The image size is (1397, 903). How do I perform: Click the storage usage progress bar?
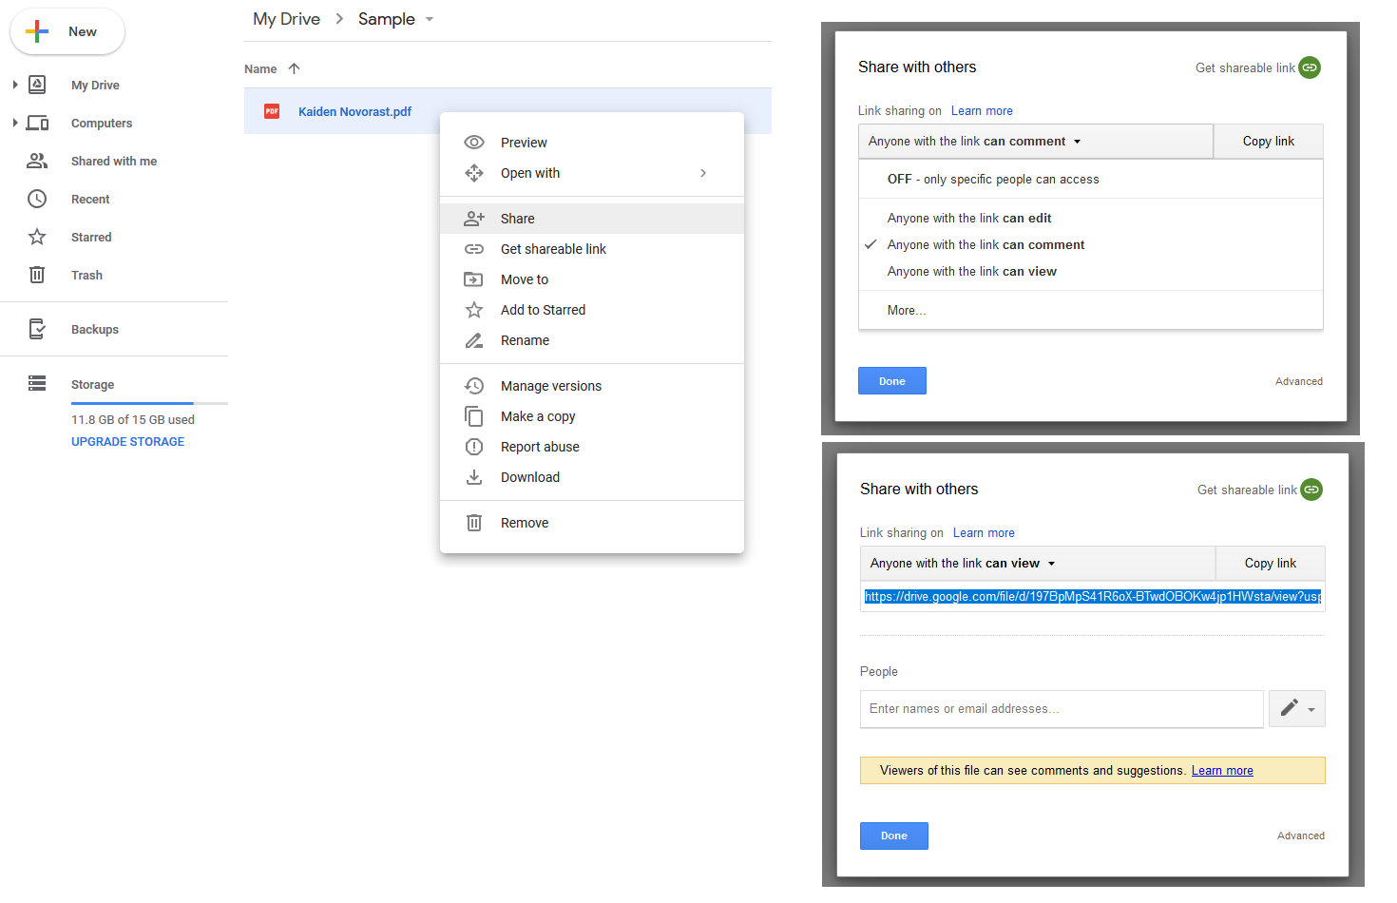tap(149, 404)
